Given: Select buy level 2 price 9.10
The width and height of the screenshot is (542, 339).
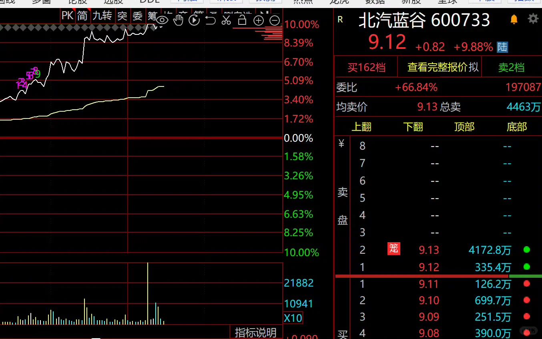Looking at the screenshot, I should [x=429, y=300].
